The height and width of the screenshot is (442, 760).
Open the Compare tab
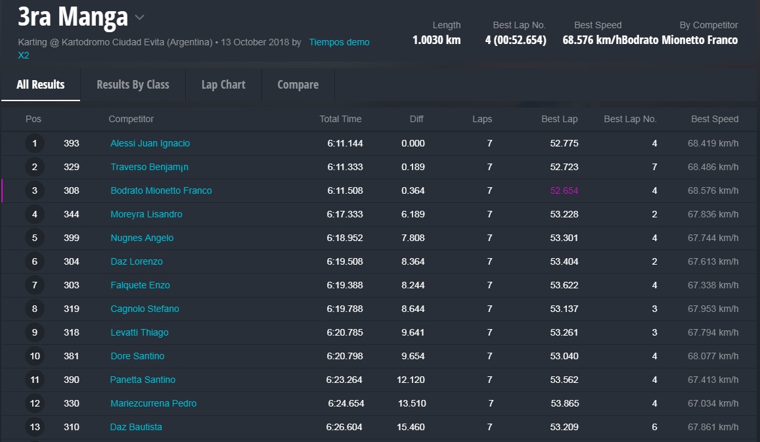point(298,85)
